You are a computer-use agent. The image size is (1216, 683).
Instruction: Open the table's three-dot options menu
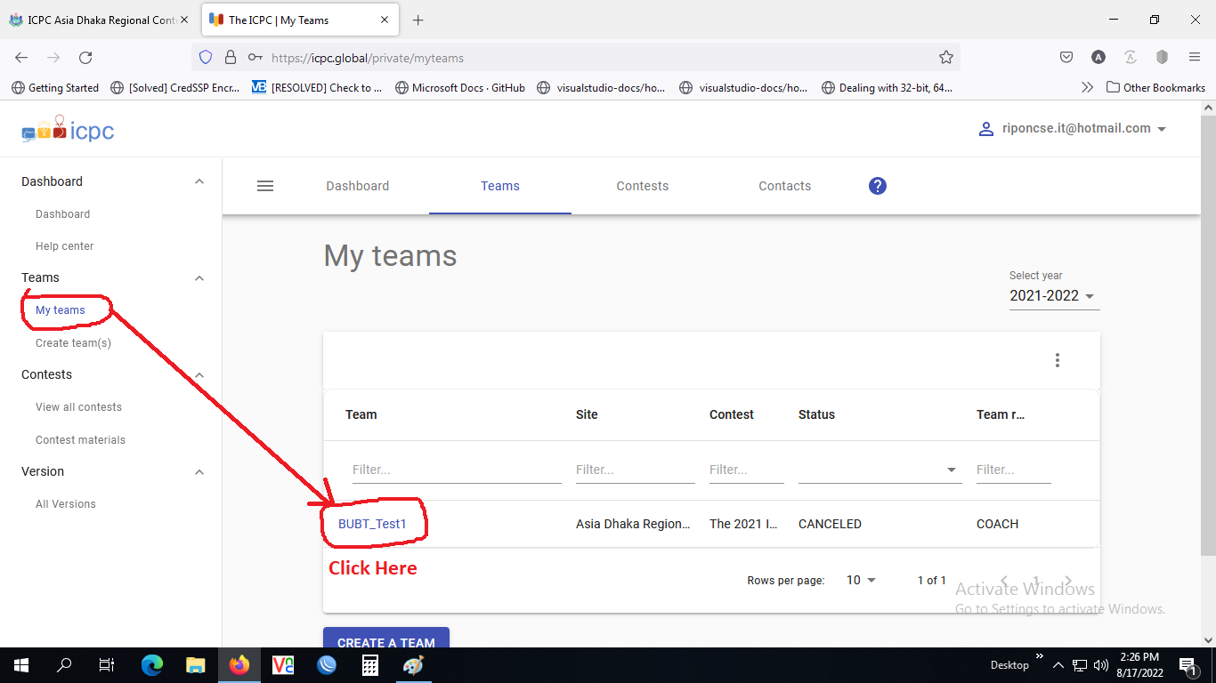click(x=1057, y=360)
